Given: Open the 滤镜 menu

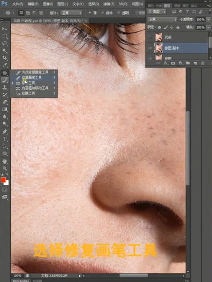Looking at the screenshot, I should [x=109, y=4].
